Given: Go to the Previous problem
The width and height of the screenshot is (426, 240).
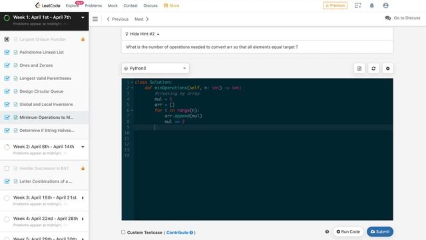Looking at the screenshot, I should [x=118, y=19].
